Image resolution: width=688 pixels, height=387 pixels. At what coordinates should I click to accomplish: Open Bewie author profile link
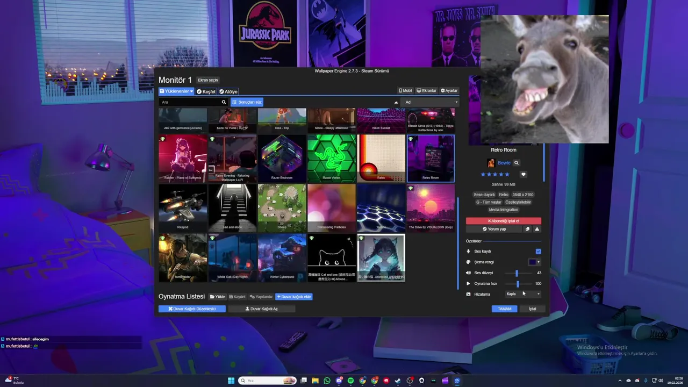tap(504, 163)
